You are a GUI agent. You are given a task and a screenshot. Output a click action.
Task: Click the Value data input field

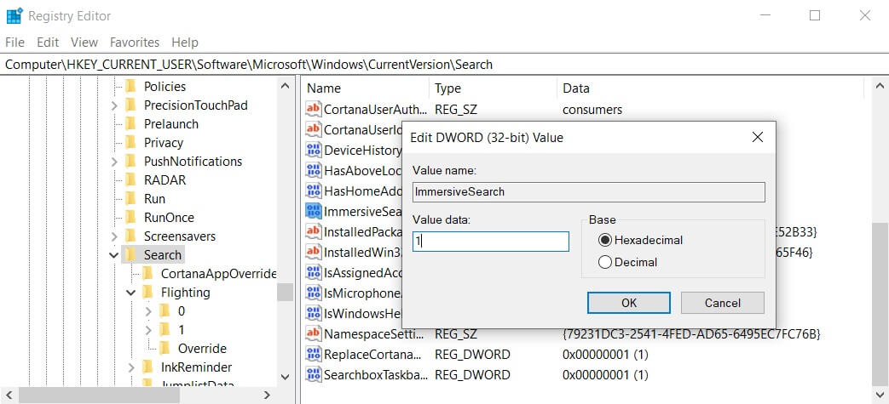(491, 242)
